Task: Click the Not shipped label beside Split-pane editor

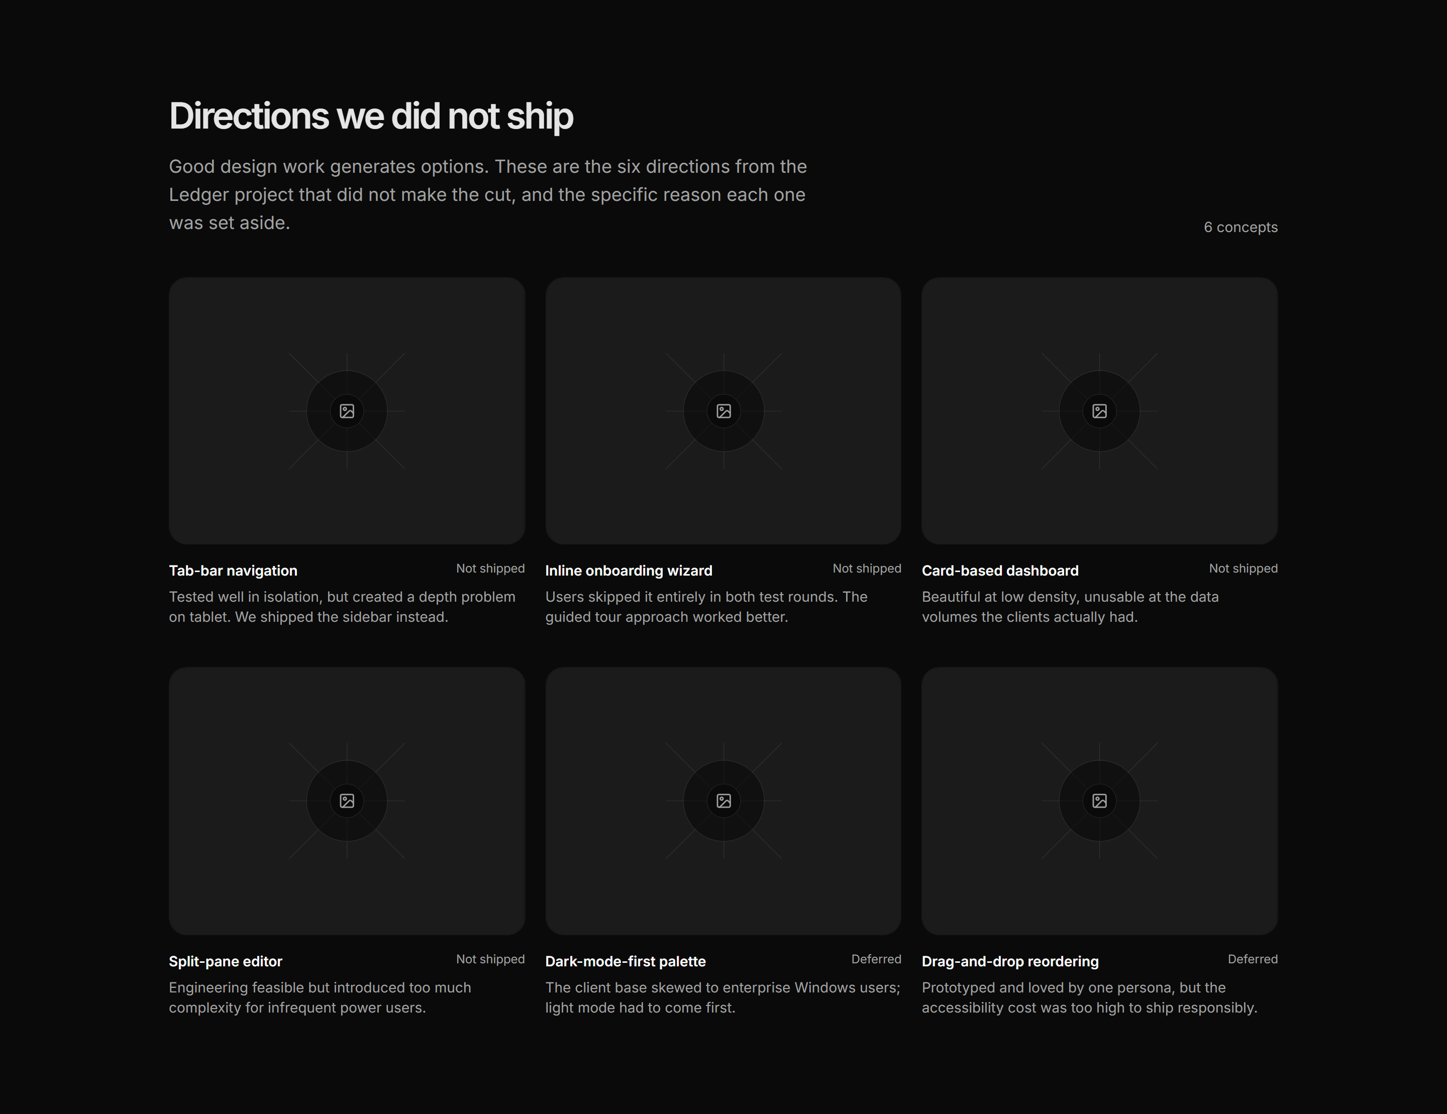Action: (490, 959)
